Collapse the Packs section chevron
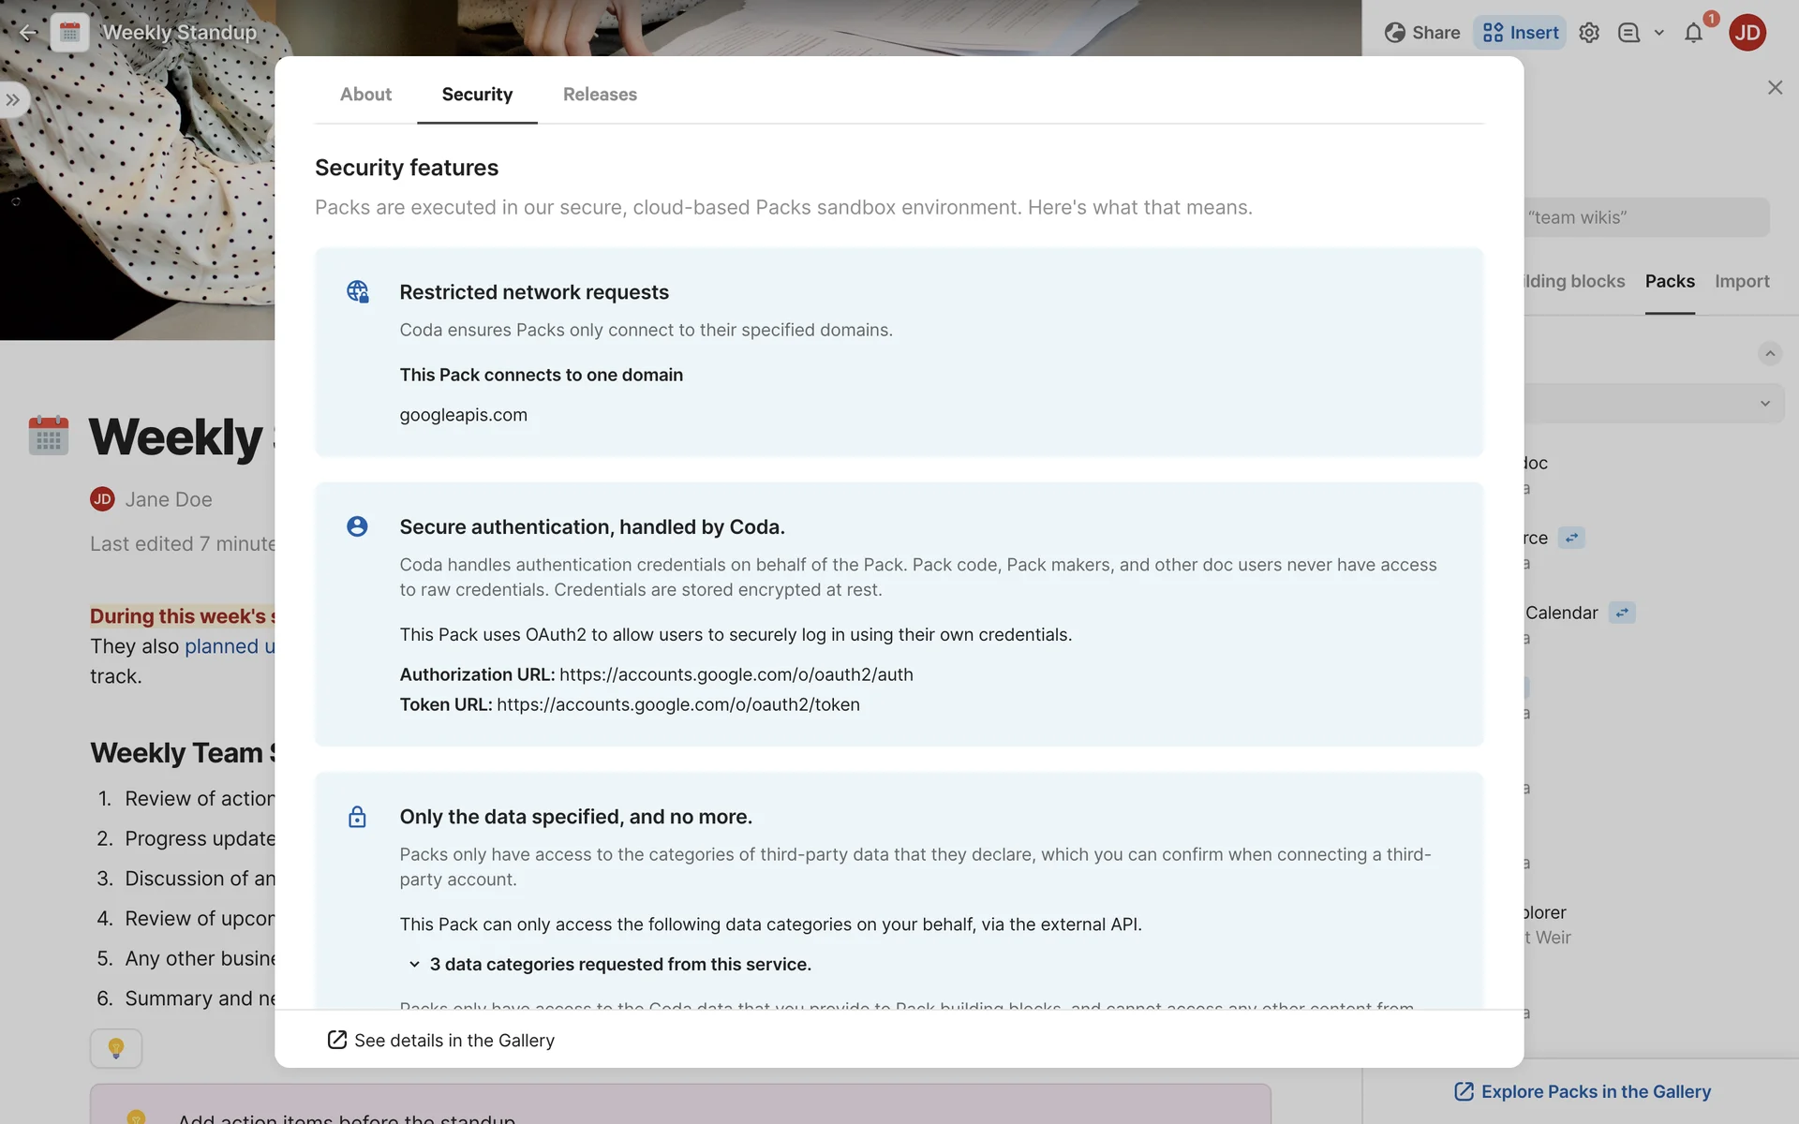The image size is (1799, 1124). [1769, 353]
